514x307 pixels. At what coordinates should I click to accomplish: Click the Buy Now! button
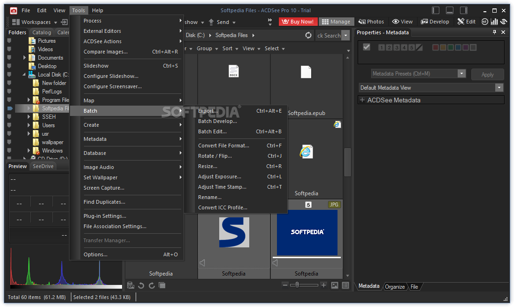point(298,22)
